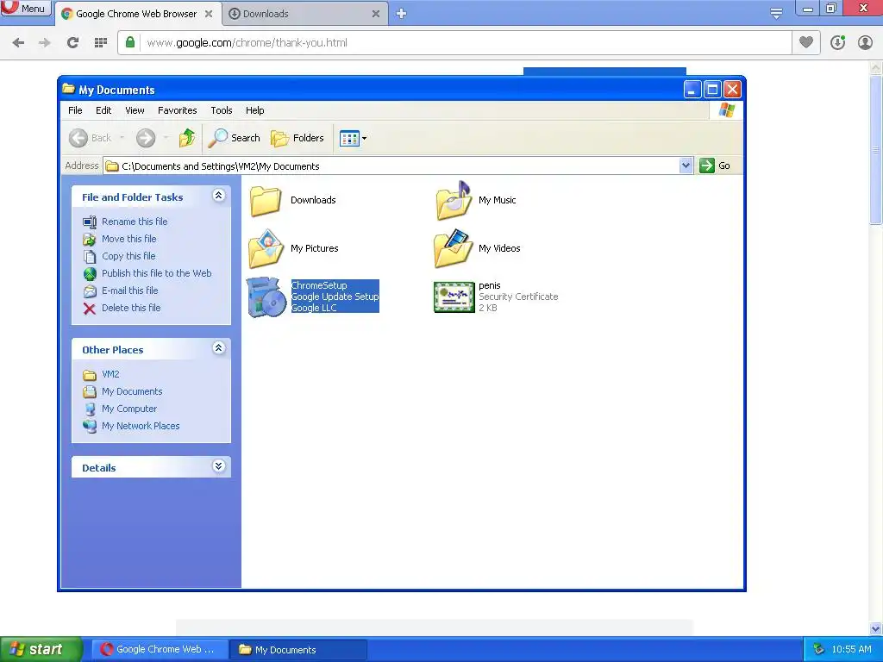Screen dimensions: 883x662
Task: Expand the Address bar dropdown arrow
Action: tap(686, 165)
